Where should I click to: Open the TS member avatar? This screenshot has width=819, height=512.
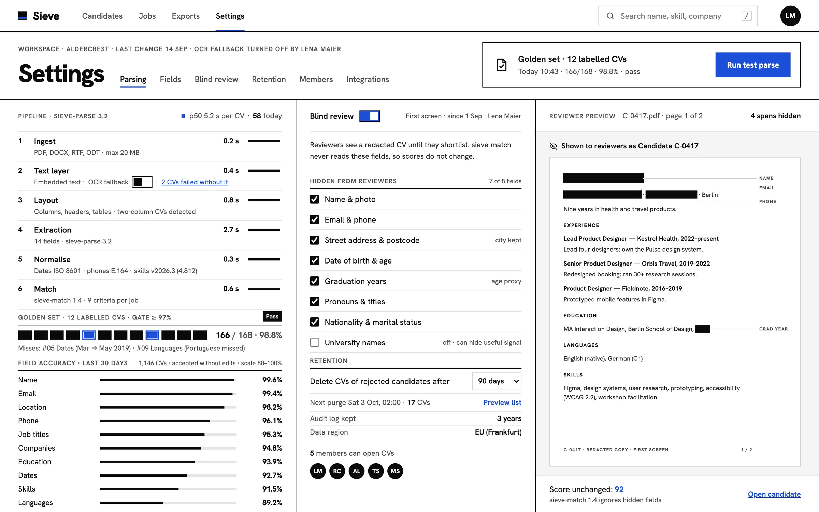376,471
